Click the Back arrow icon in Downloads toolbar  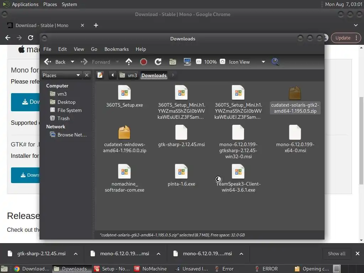(x=48, y=62)
